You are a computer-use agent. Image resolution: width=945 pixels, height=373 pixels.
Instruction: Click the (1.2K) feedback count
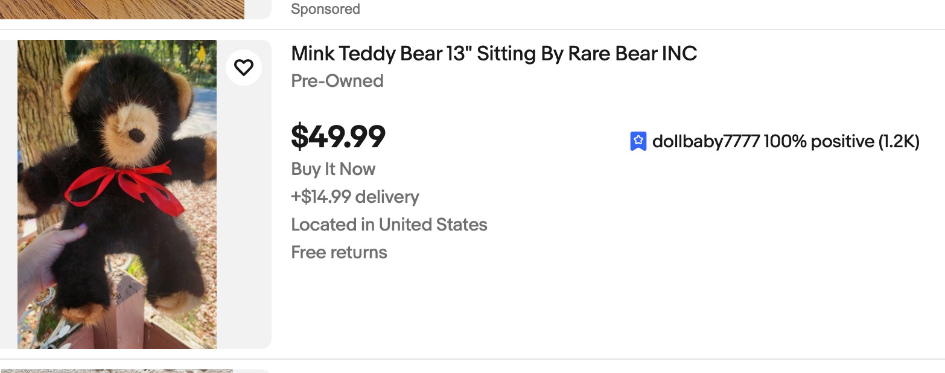click(x=899, y=142)
